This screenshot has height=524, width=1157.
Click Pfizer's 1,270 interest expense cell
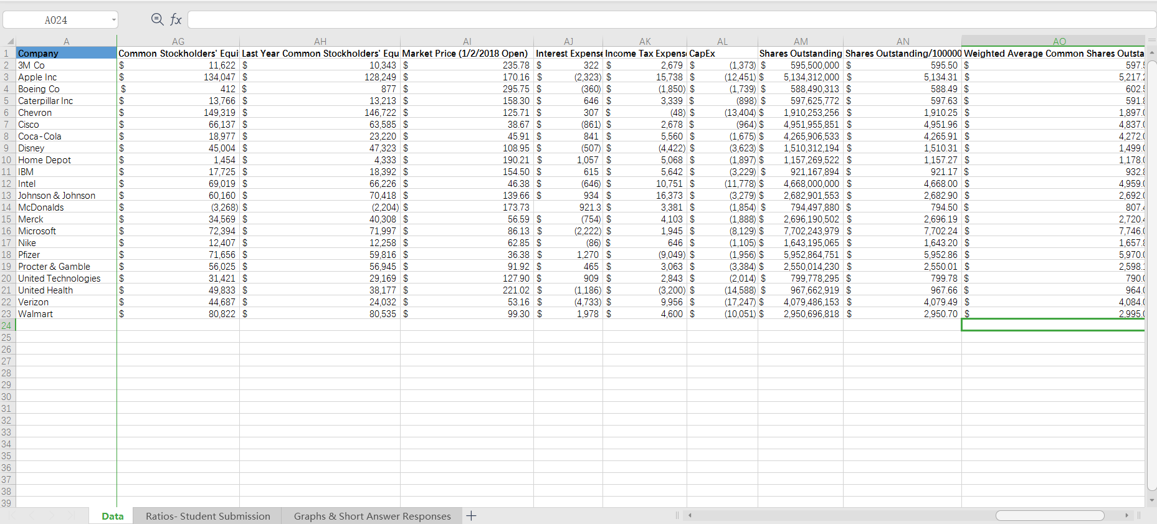coord(568,255)
